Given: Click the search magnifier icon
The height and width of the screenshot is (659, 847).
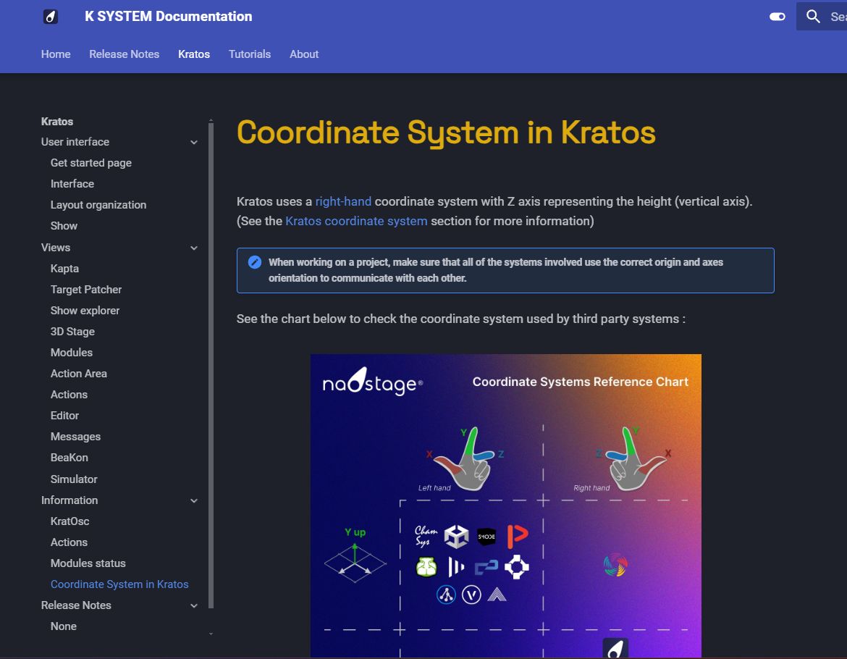Looking at the screenshot, I should [x=813, y=17].
